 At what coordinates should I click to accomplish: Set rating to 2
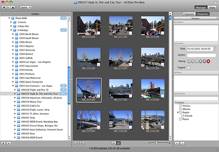193,61
